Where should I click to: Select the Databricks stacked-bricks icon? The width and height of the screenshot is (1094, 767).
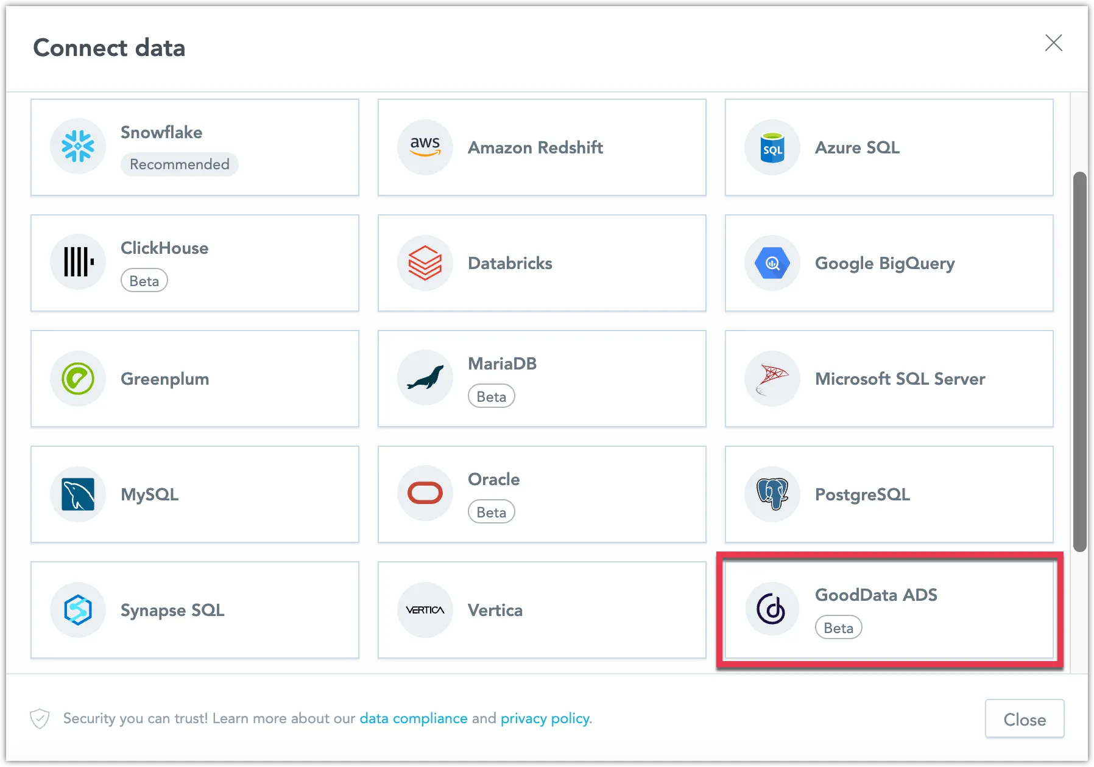pyautogui.click(x=425, y=262)
